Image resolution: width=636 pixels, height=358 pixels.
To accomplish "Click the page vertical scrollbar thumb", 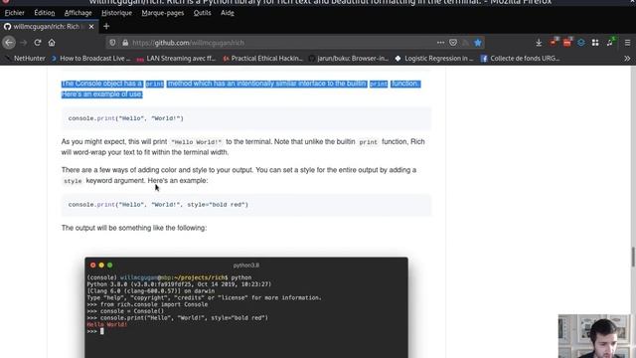I will (x=632, y=257).
